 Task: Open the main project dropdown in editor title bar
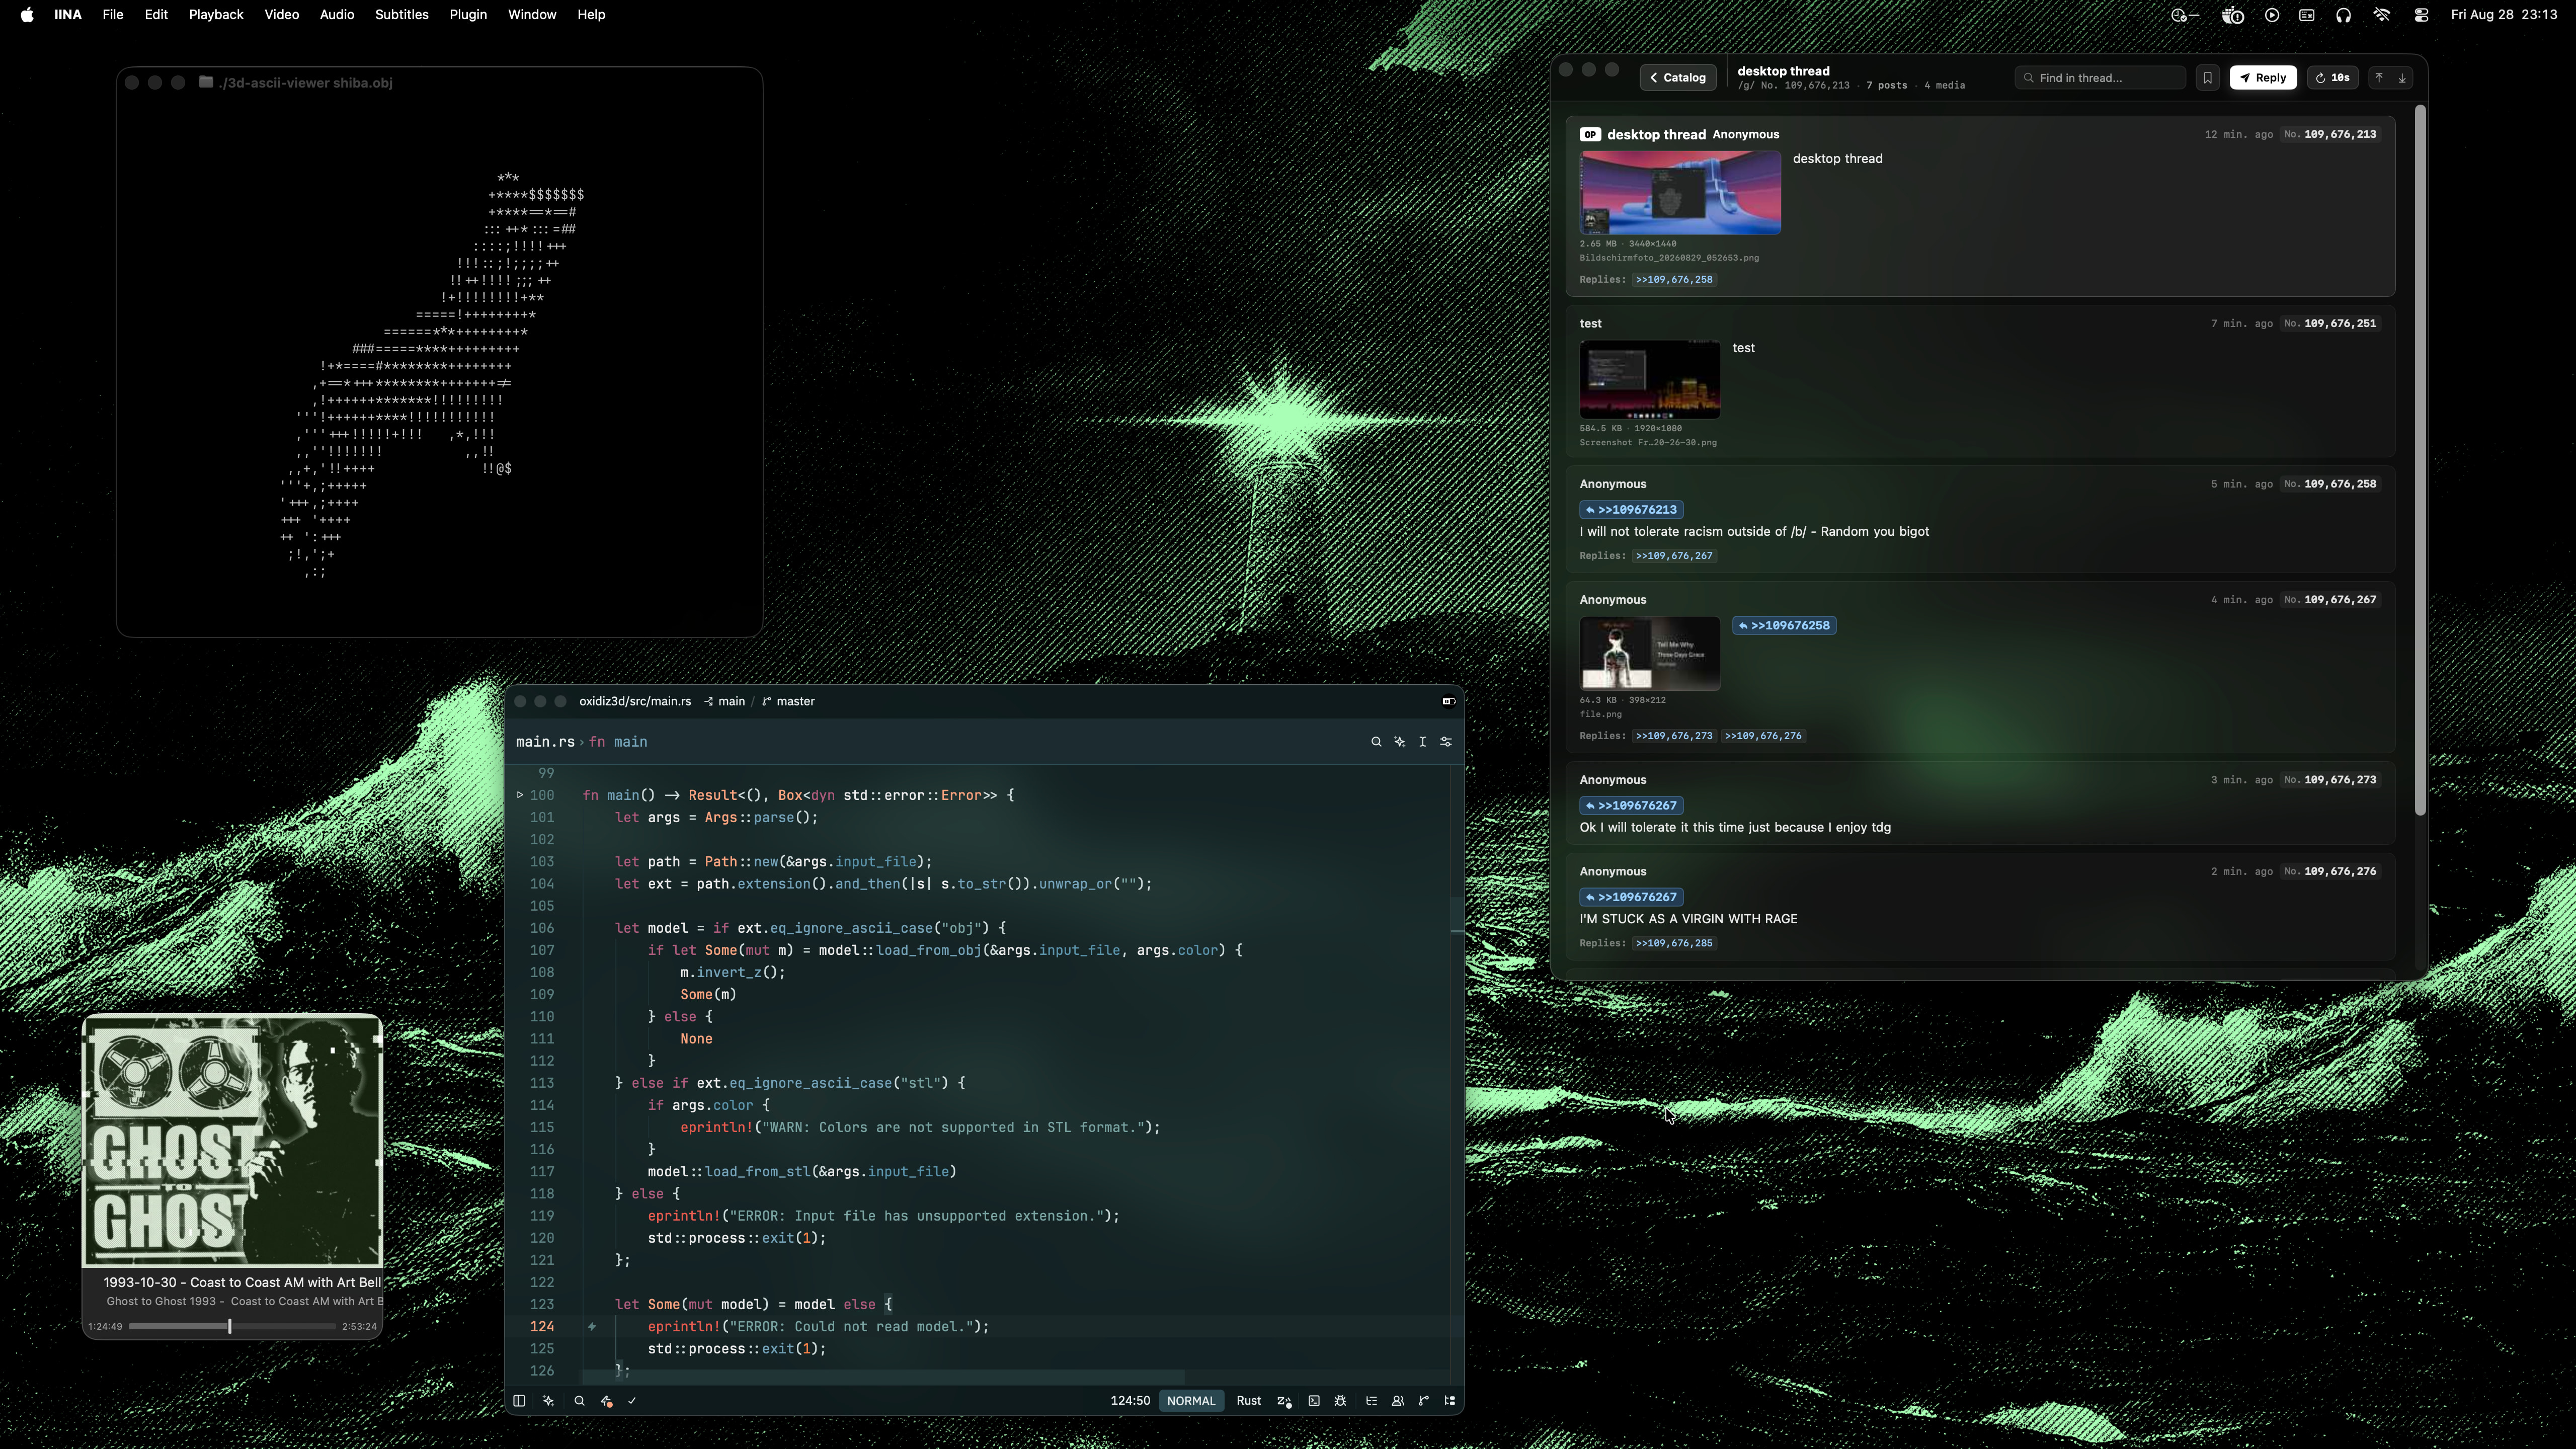pyautogui.click(x=725, y=702)
